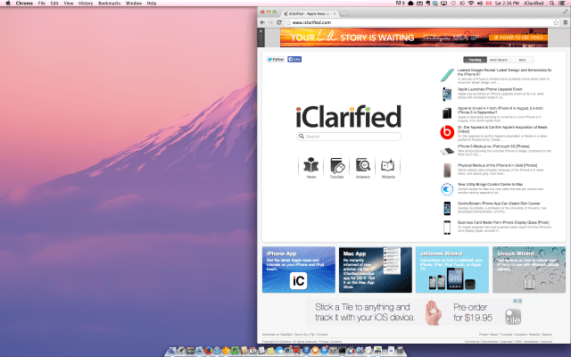Click the Bluetooth menu bar icon
Image resolution: width=571 pixels, height=357 pixels.
[x=462, y=3]
